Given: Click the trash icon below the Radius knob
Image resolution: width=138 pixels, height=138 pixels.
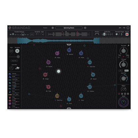Looking at the screenshot, I should (122, 94).
